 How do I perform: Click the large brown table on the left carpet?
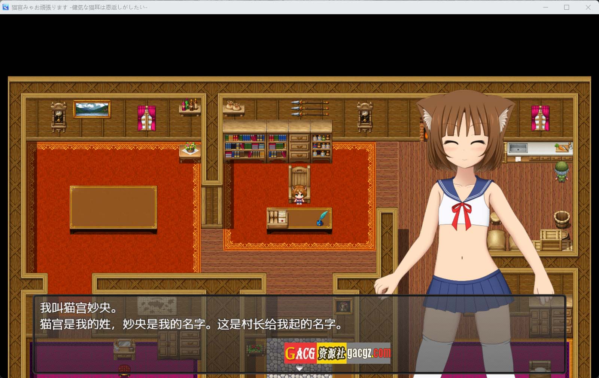pos(113,207)
